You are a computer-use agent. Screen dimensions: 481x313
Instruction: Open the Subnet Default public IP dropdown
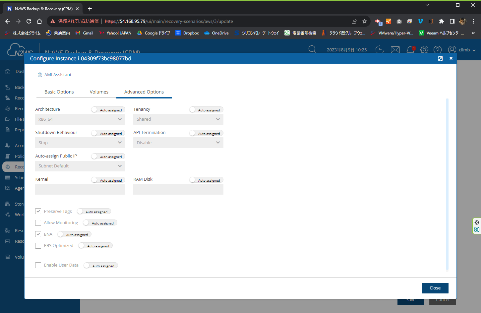[x=80, y=166]
